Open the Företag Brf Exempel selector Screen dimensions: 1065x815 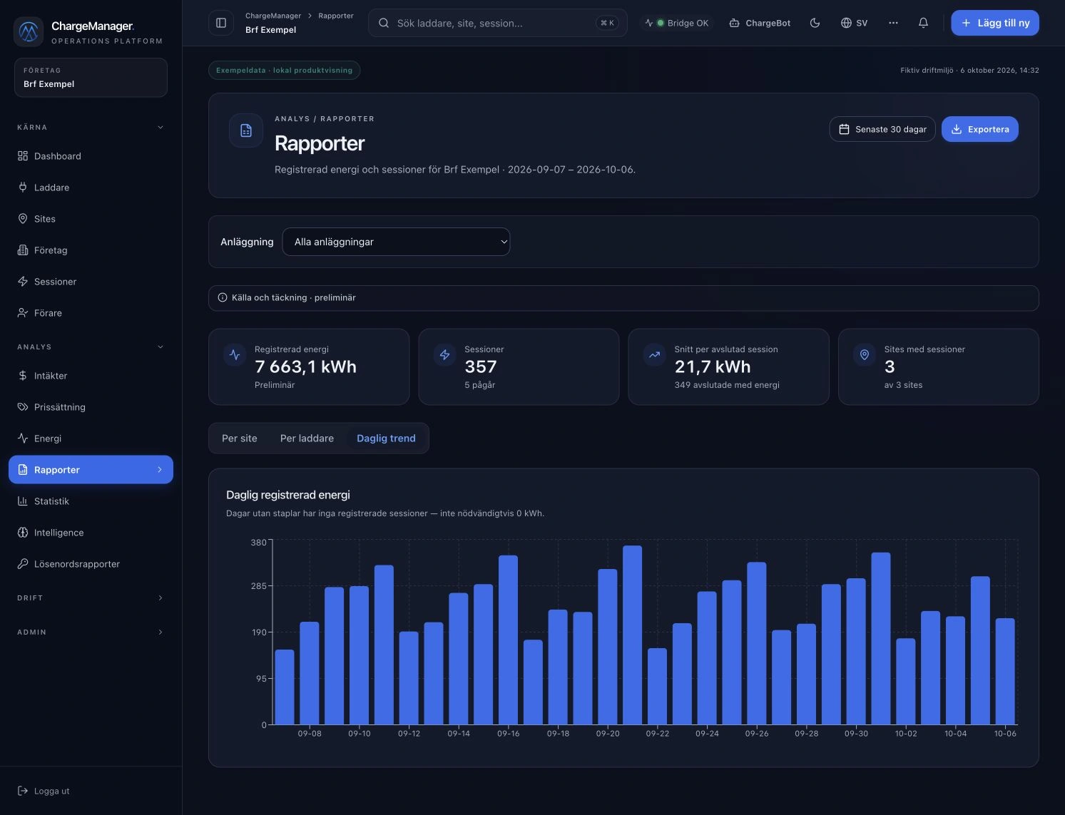point(91,78)
